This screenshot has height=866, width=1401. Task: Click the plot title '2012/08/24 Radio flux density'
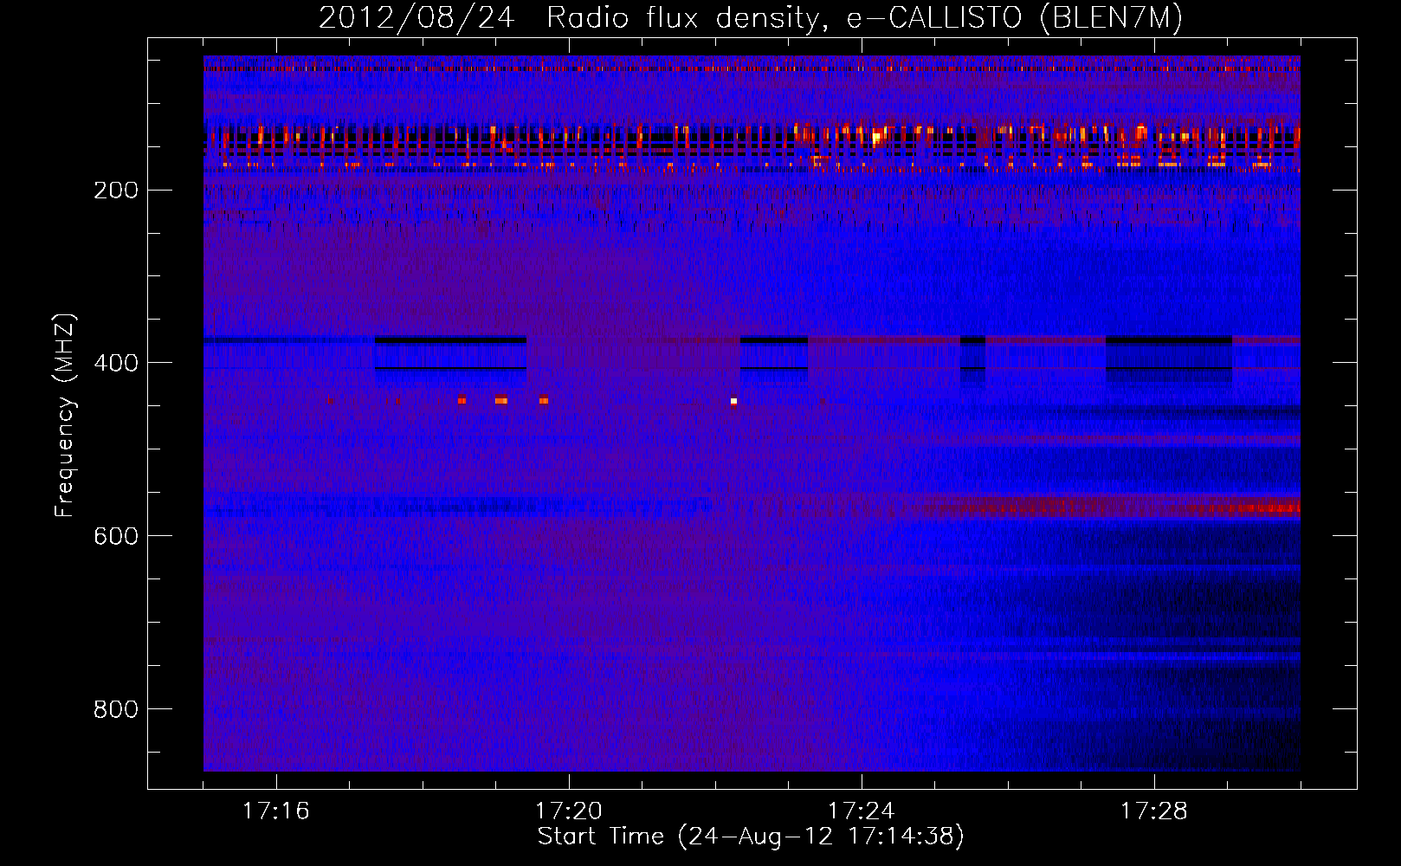click(751, 17)
